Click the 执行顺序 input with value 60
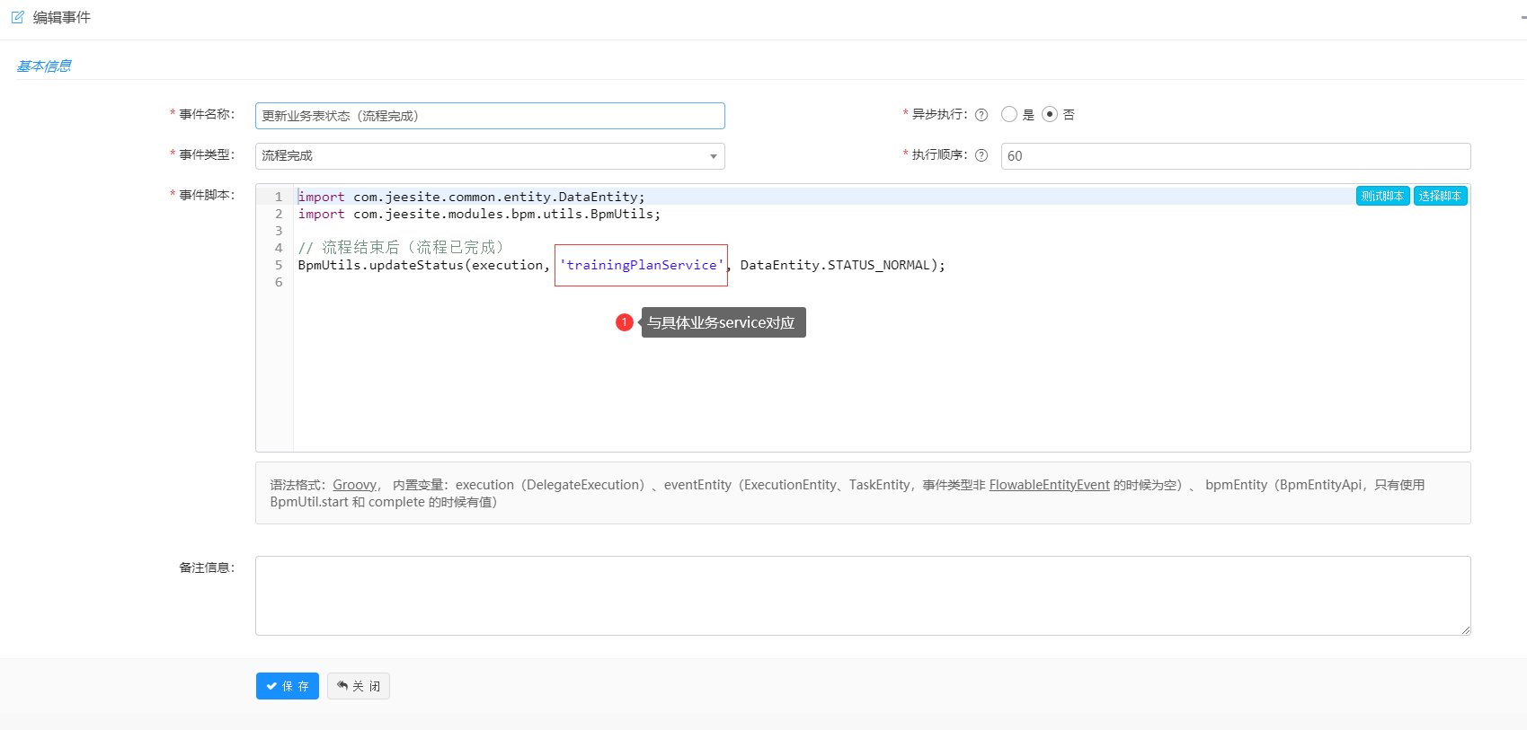This screenshot has width=1527, height=730. (1236, 156)
